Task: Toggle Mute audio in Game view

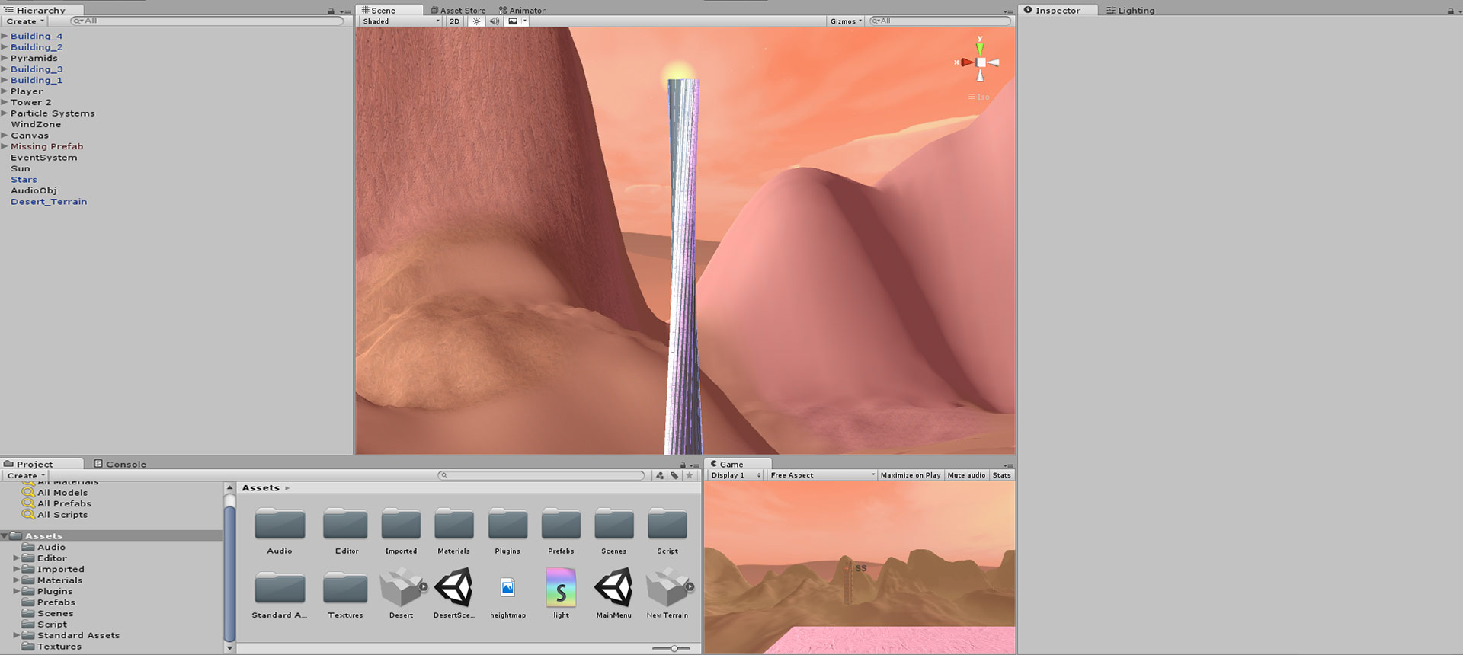Action: point(966,475)
